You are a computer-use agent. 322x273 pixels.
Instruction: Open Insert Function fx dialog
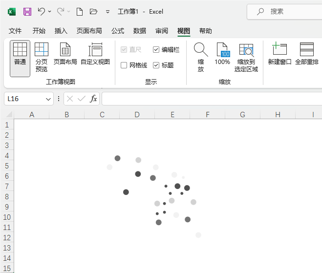pyautogui.click(x=93, y=99)
